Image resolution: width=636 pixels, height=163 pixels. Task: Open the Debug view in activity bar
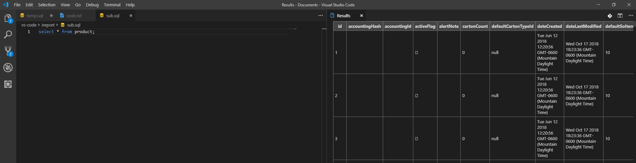click(x=8, y=68)
